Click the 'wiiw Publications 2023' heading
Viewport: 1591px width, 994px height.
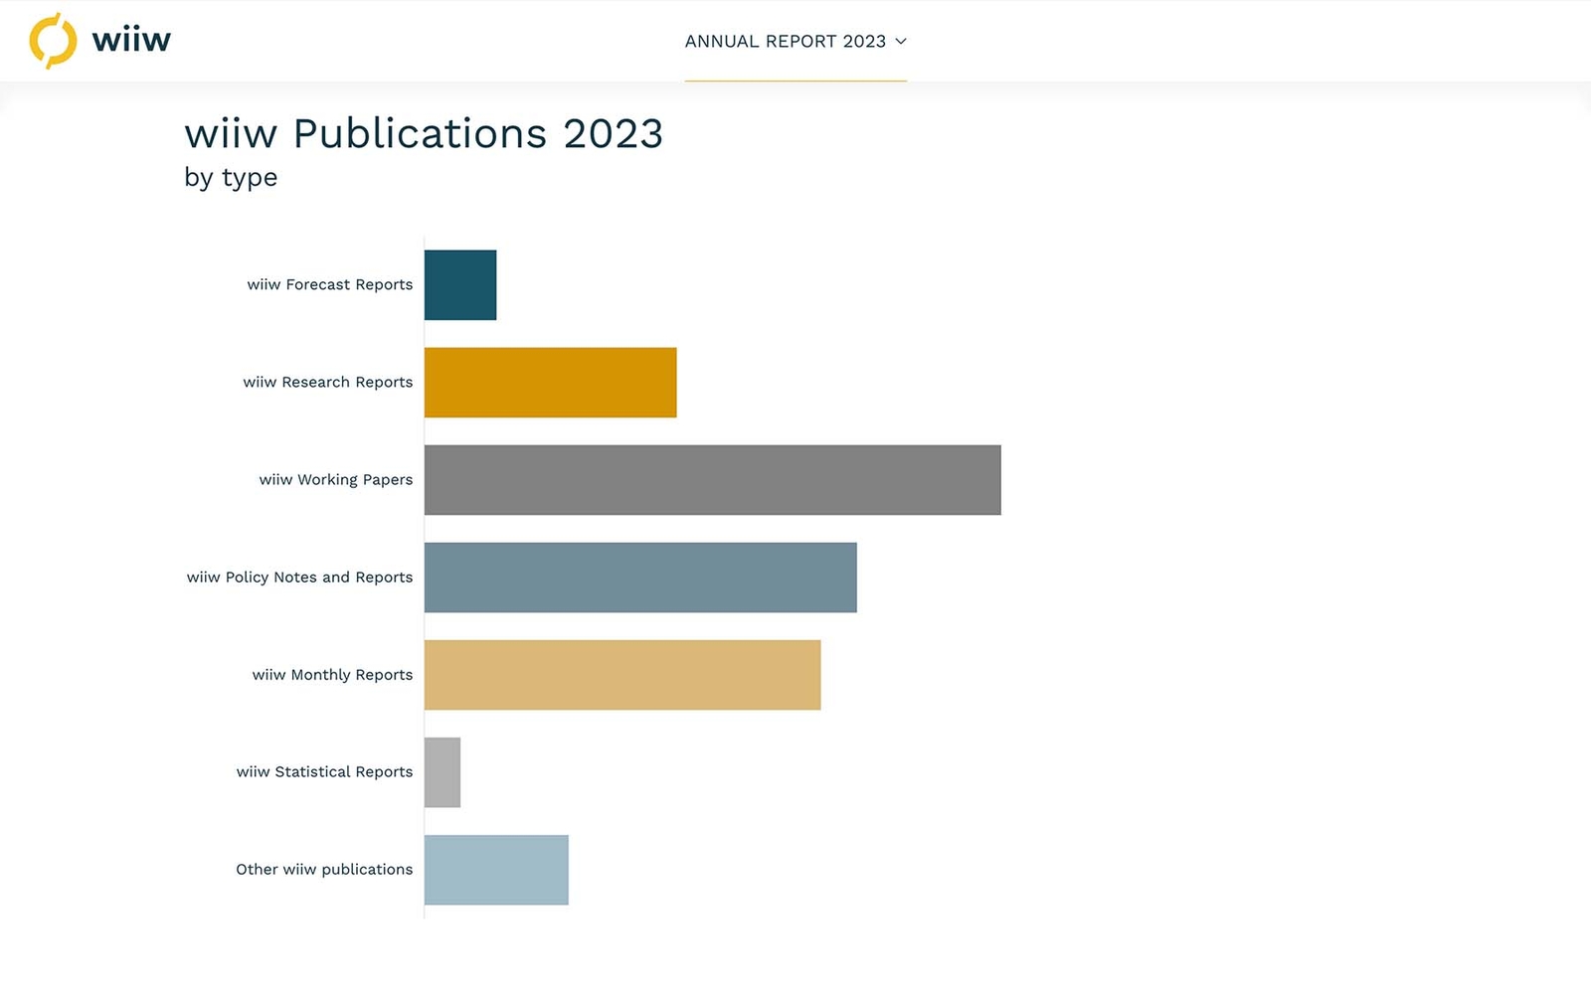[x=424, y=133]
